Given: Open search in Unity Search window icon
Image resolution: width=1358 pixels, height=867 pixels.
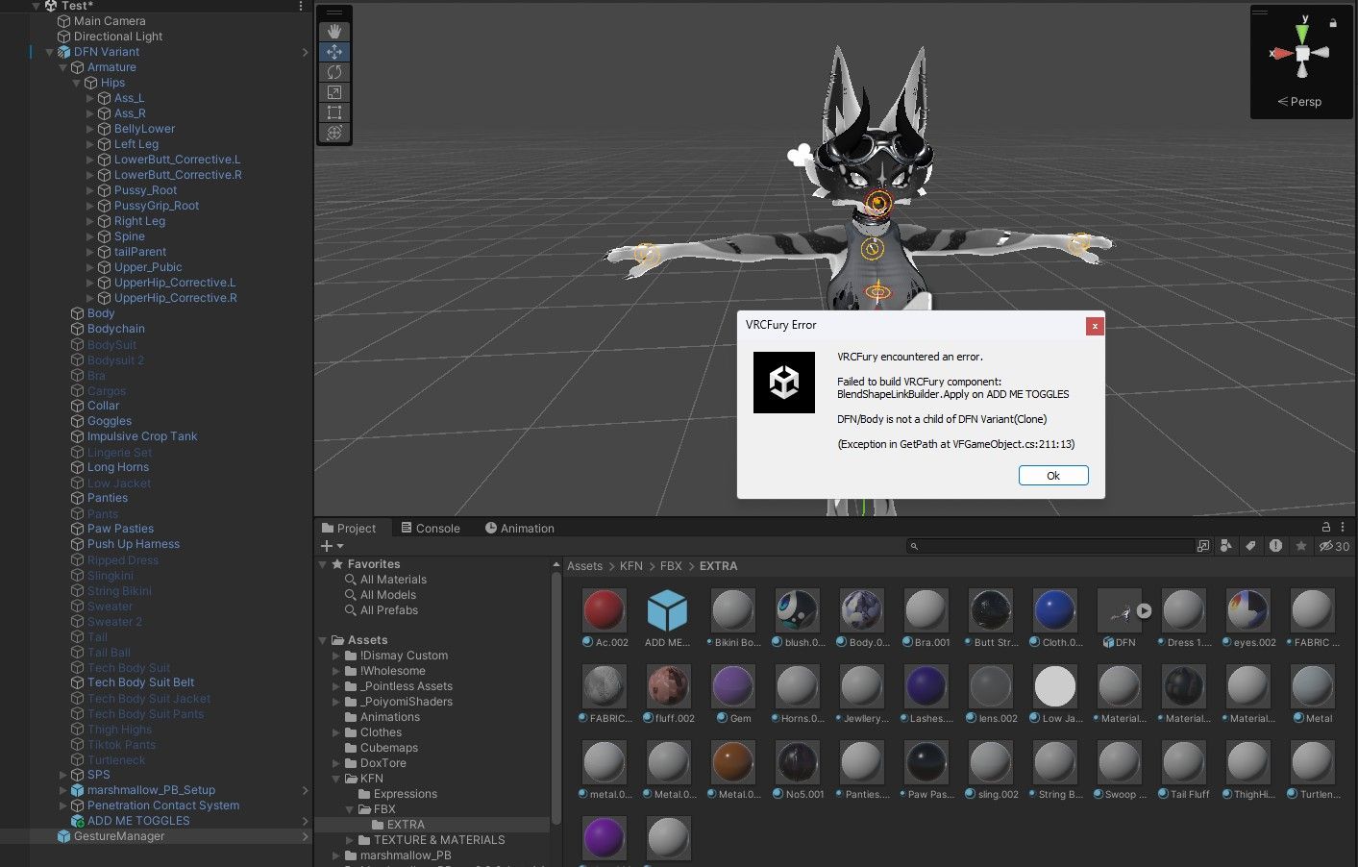Looking at the screenshot, I should pyautogui.click(x=1203, y=546).
